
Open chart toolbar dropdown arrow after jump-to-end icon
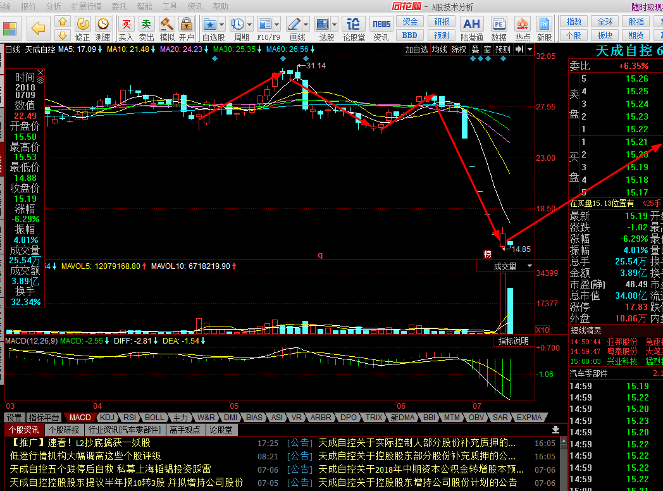(x=530, y=49)
